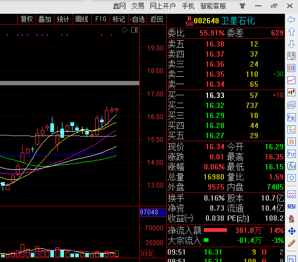Click 委比 value 55.91%
Screen dimensions: 298x262
coord(212,33)
